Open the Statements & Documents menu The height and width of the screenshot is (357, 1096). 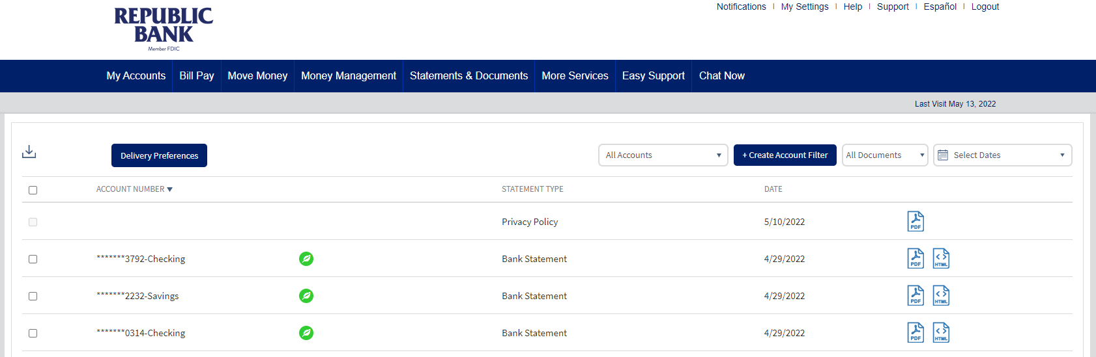pos(469,76)
